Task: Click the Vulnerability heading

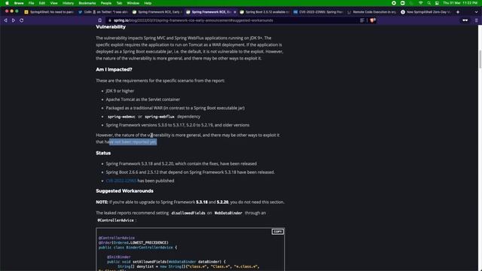Action: 111,27
